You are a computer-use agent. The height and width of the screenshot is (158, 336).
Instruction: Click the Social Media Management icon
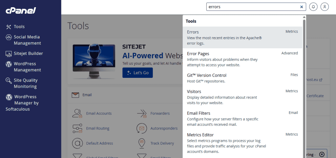9,37
